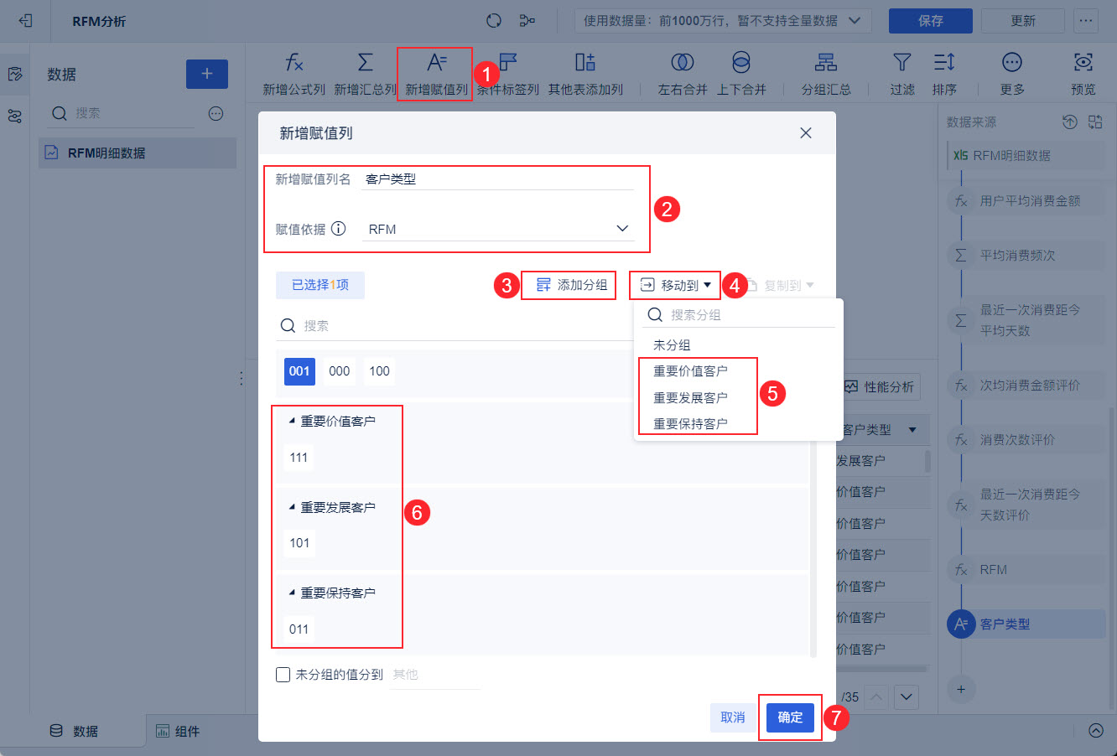Click the refresh circle icon in header

[494, 21]
